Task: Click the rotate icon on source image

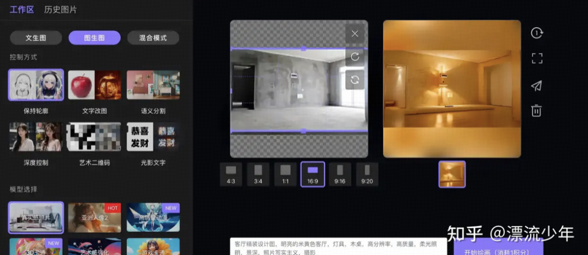Action: pos(355,57)
